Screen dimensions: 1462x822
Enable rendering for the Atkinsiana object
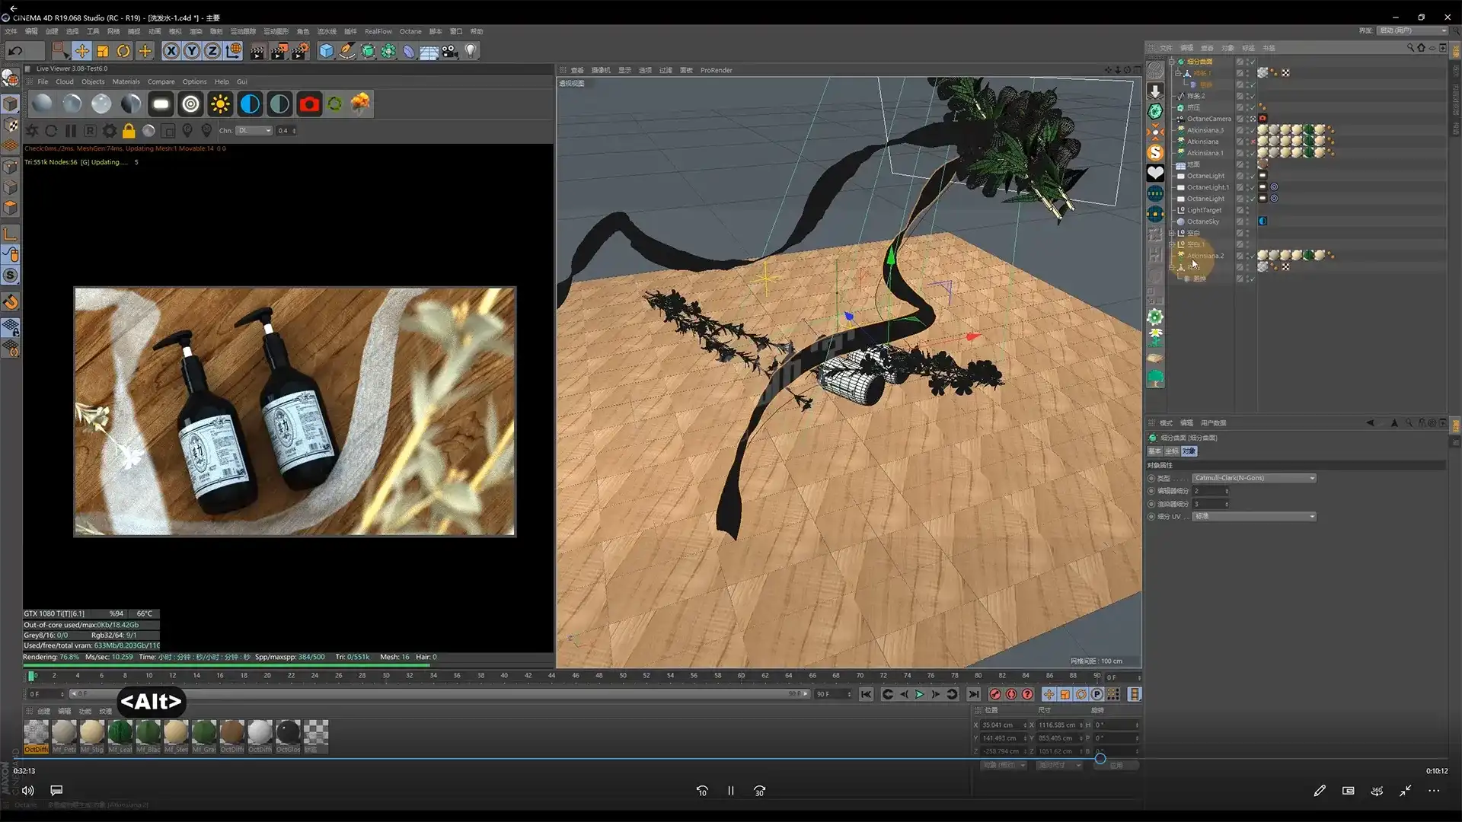pos(1253,142)
